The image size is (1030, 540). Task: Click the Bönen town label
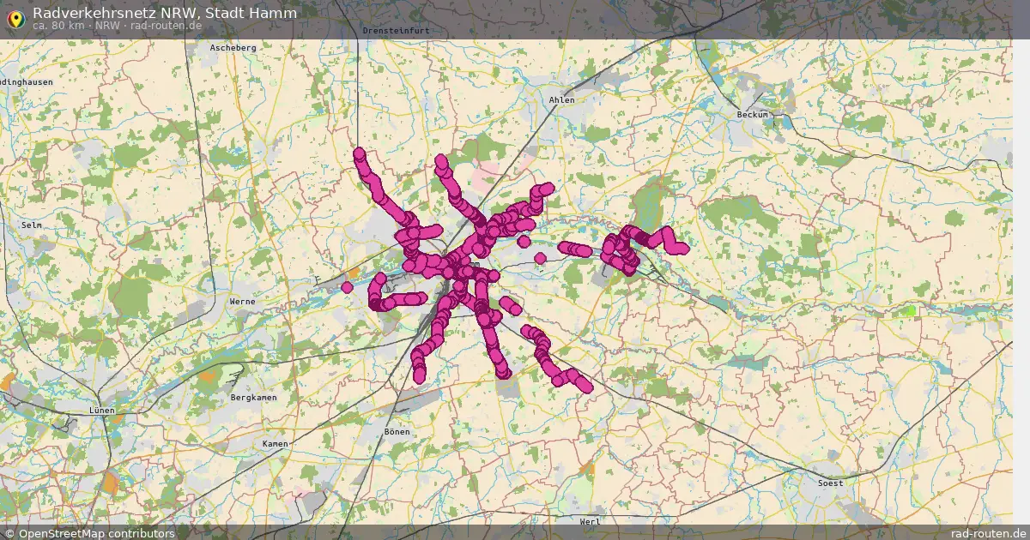[x=397, y=432]
